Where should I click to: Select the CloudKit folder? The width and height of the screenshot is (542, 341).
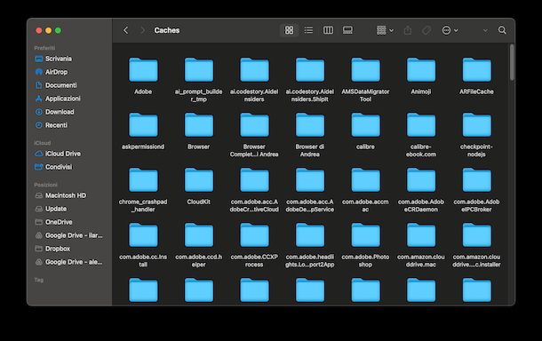[x=199, y=180]
